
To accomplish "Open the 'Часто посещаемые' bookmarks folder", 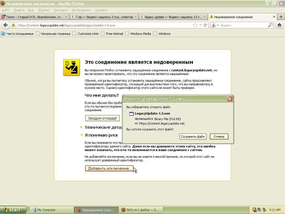I will (18, 34).
